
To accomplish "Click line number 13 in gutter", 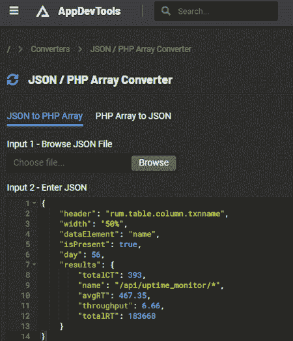I will tap(25, 326).
